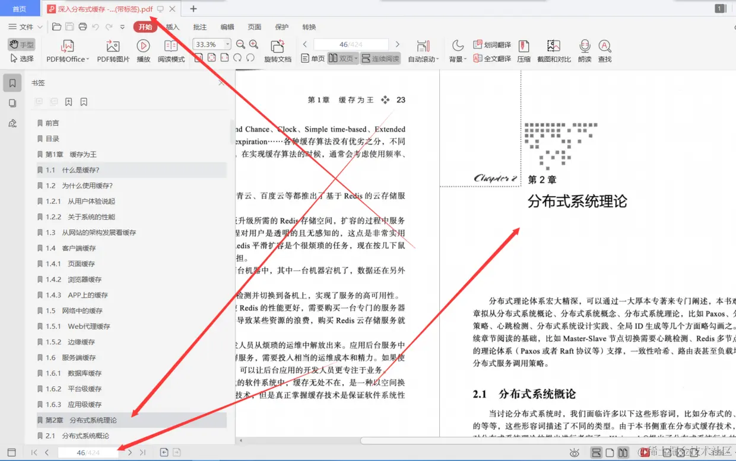736x461 pixels.
Task: Switch to the 开始 ribbon tab
Action: pyautogui.click(x=145, y=27)
